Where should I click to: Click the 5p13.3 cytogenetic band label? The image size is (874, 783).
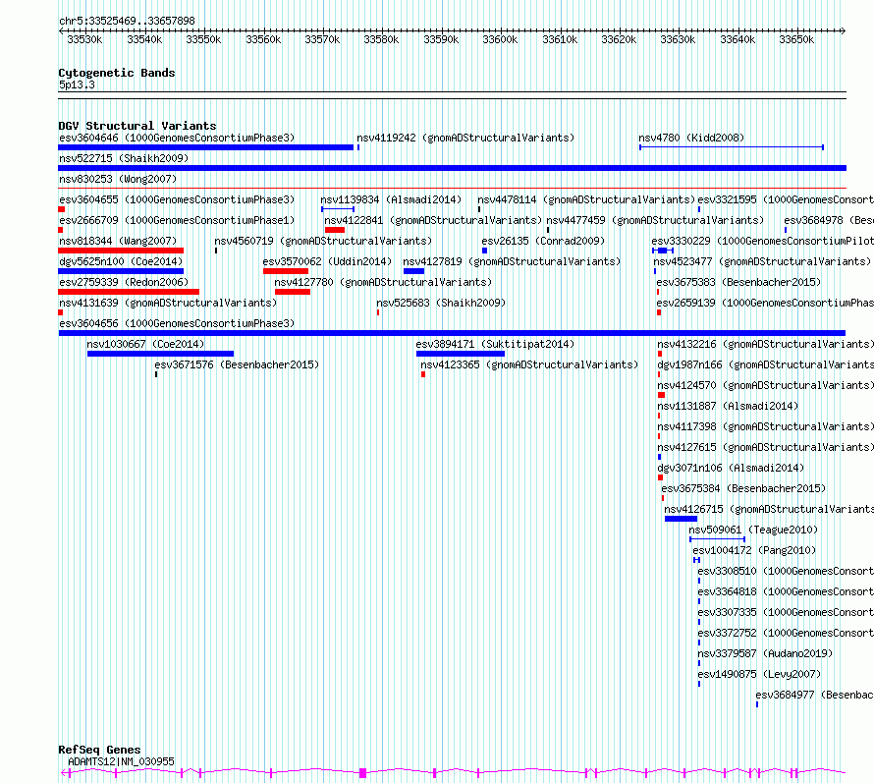point(77,84)
